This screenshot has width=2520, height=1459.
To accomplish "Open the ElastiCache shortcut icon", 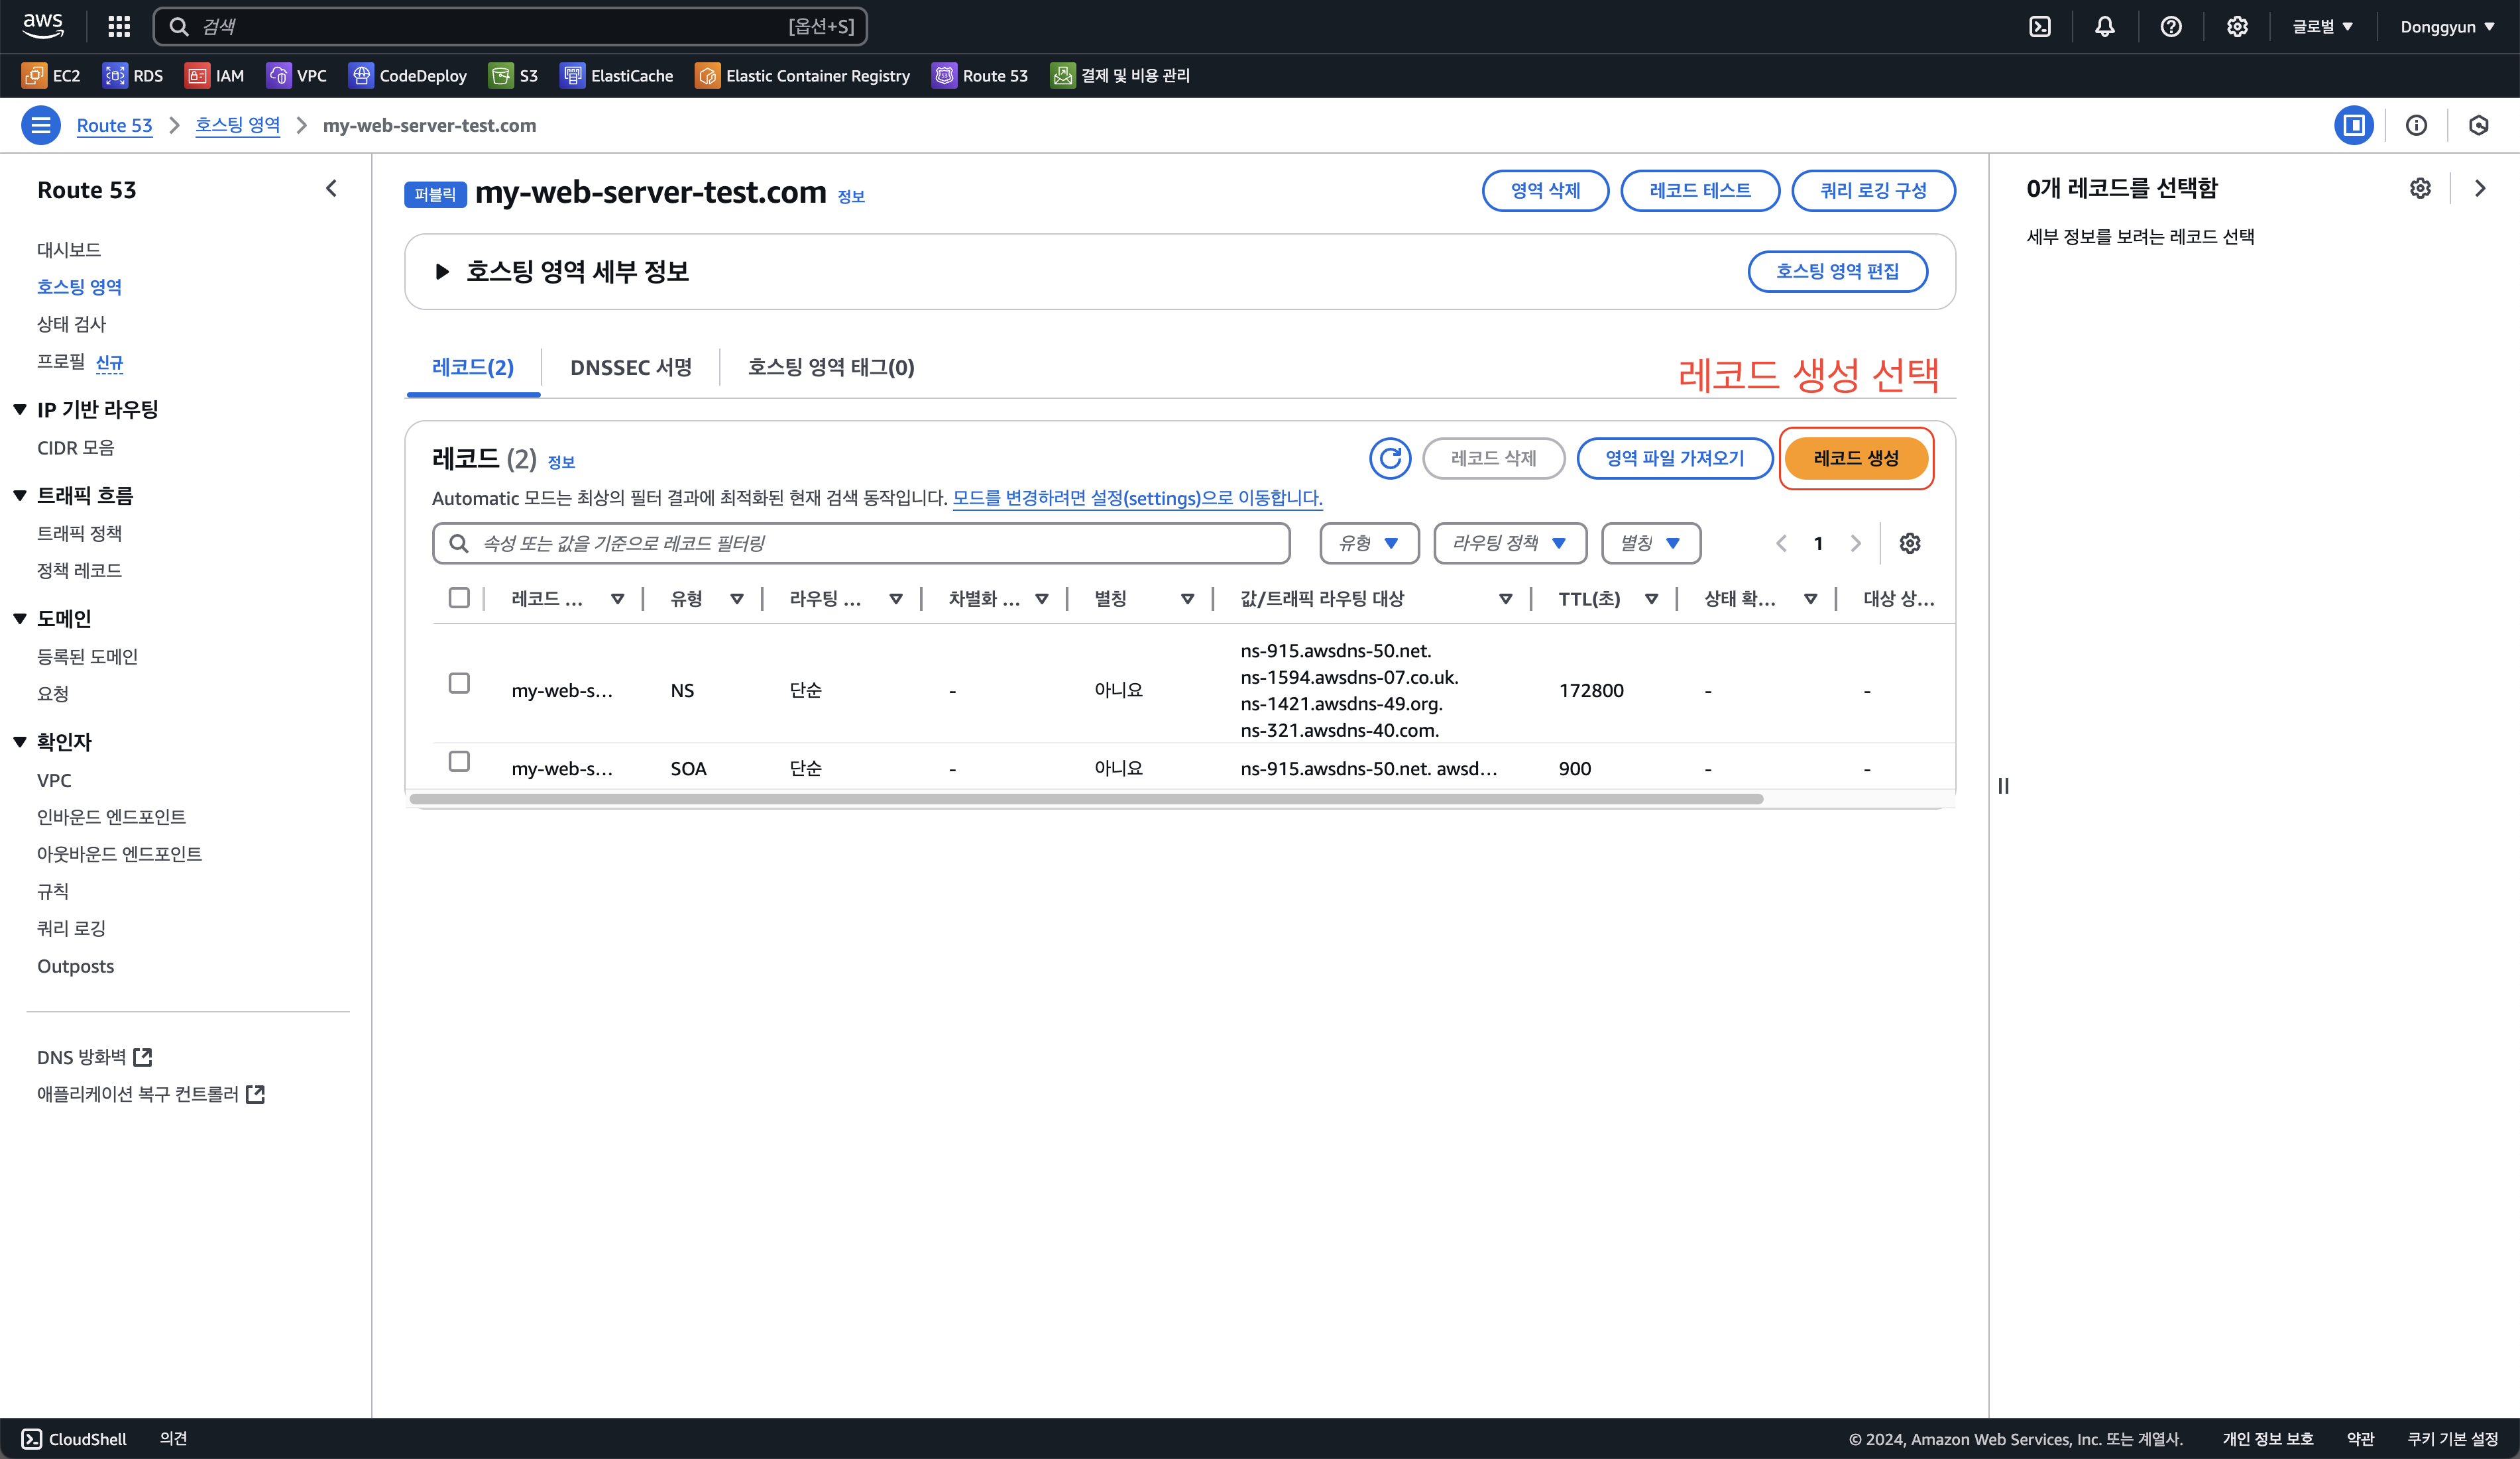I will (572, 76).
